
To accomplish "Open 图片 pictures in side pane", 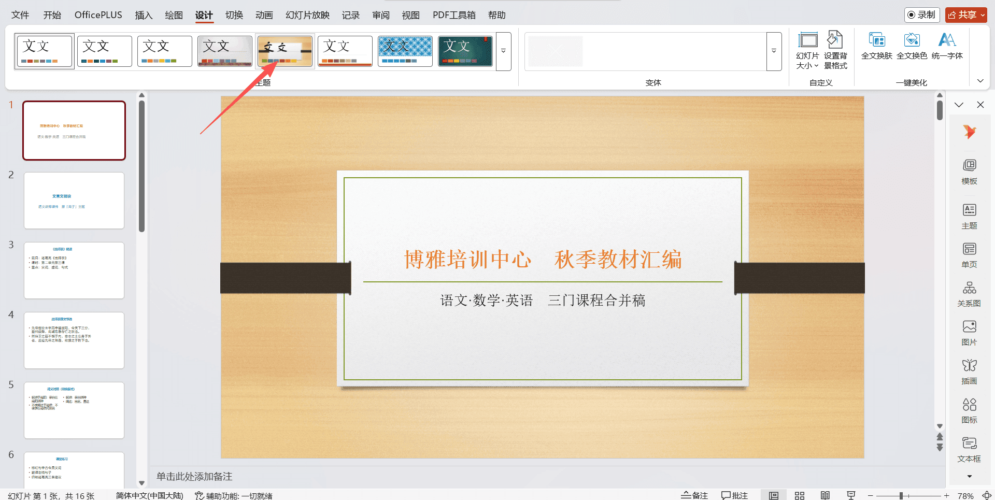I will point(970,333).
